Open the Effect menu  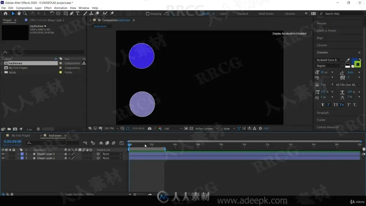click(x=48, y=8)
